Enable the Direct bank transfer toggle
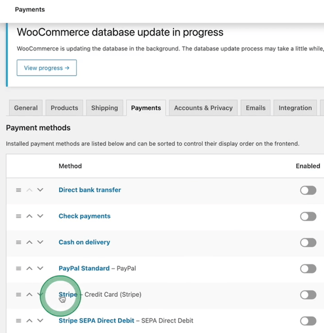Image resolution: width=324 pixels, height=333 pixels. pyautogui.click(x=308, y=190)
